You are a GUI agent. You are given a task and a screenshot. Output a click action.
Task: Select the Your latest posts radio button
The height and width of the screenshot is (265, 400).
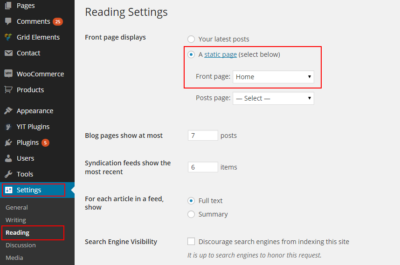[x=191, y=39]
